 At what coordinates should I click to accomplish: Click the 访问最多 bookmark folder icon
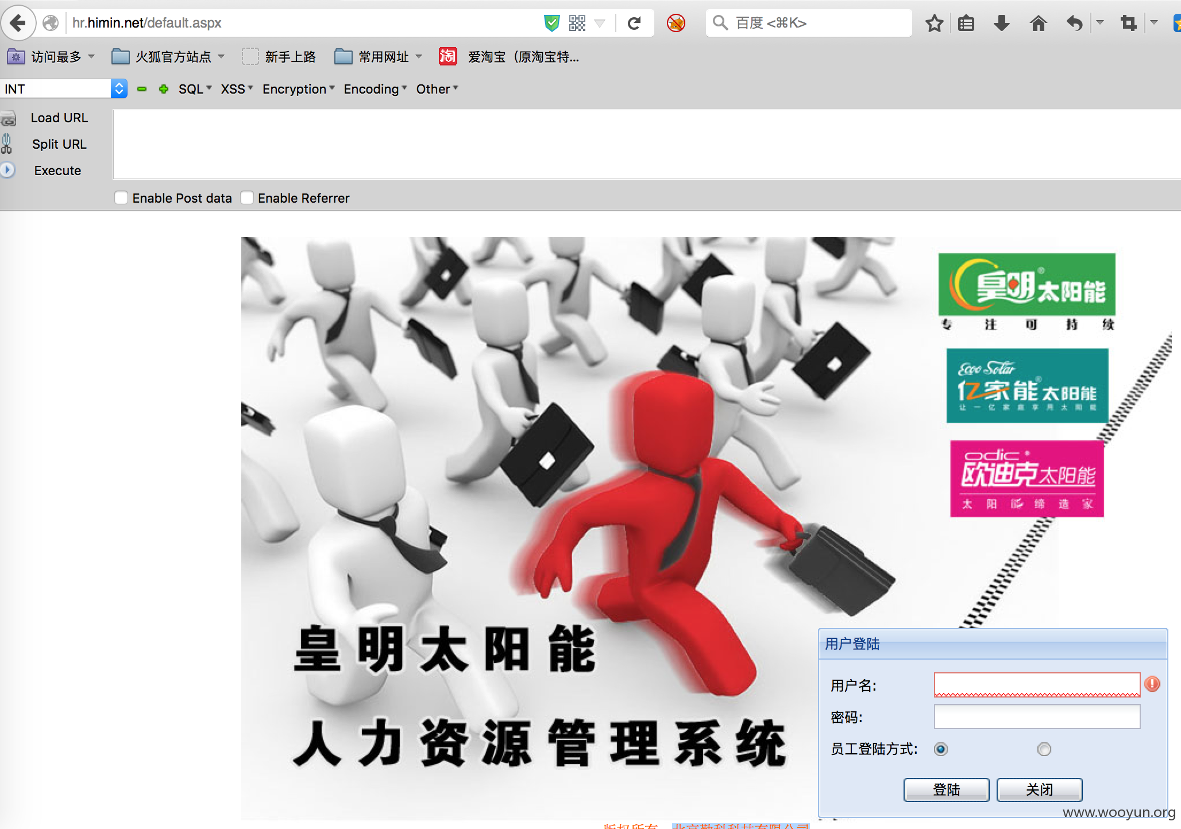(16, 57)
